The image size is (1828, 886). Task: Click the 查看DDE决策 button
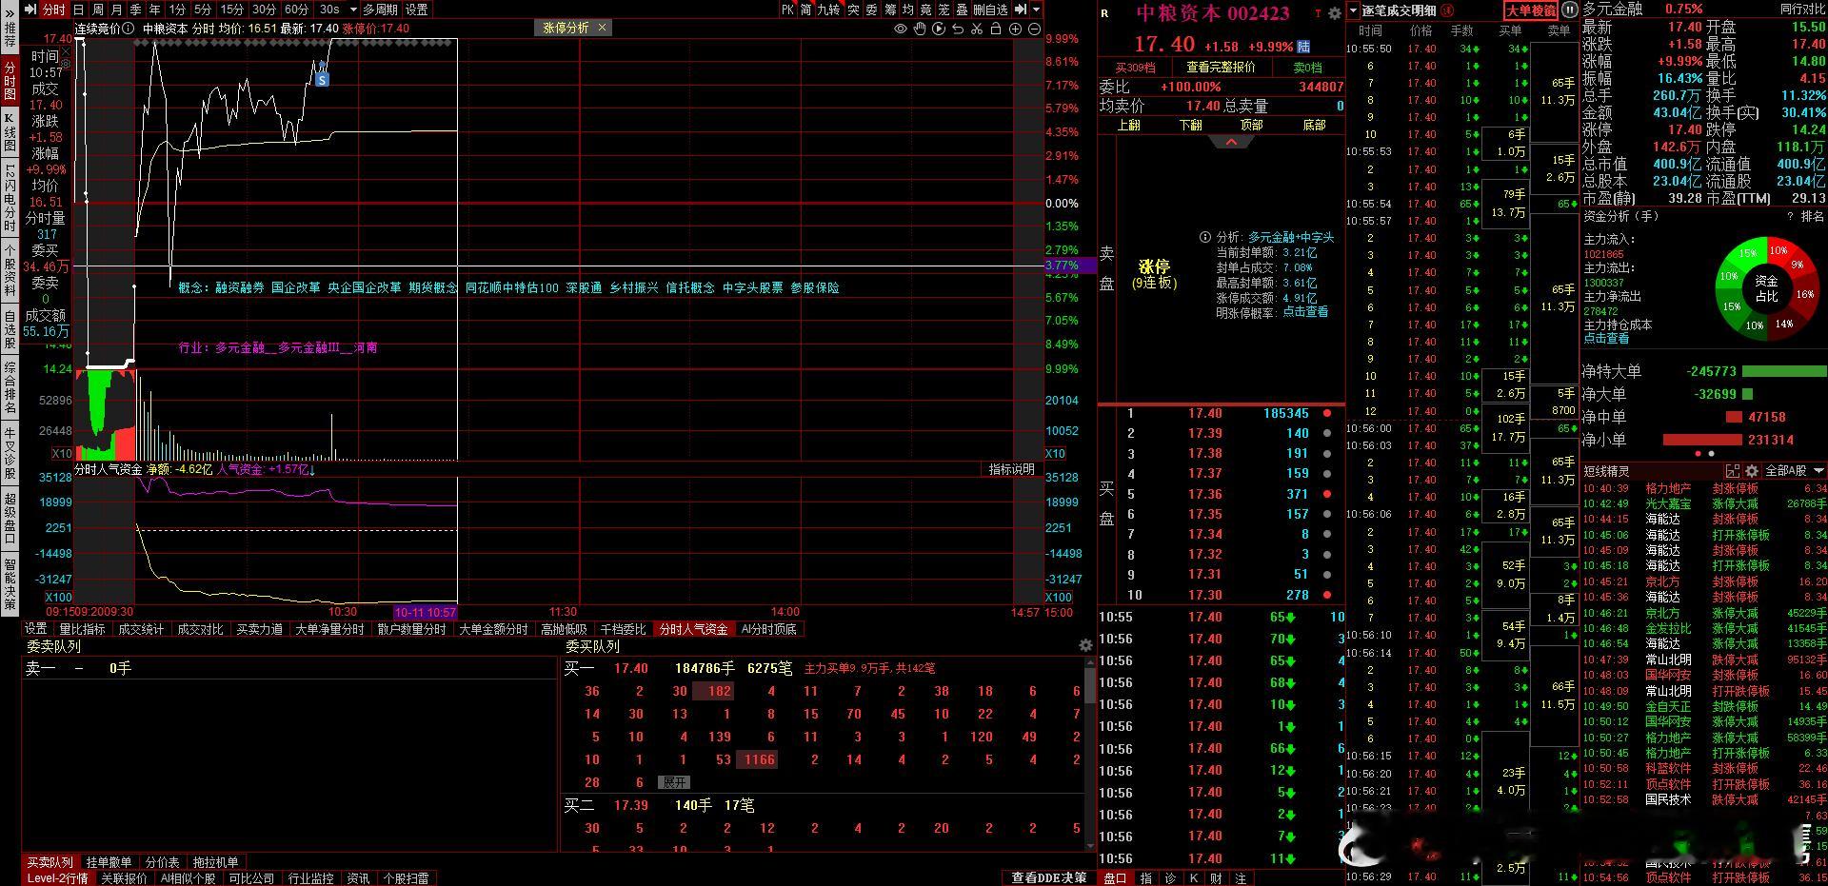tap(1048, 877)
